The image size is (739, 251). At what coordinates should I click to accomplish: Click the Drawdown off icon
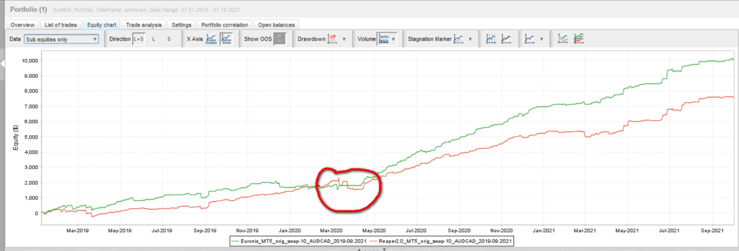(x=332, y=39)
